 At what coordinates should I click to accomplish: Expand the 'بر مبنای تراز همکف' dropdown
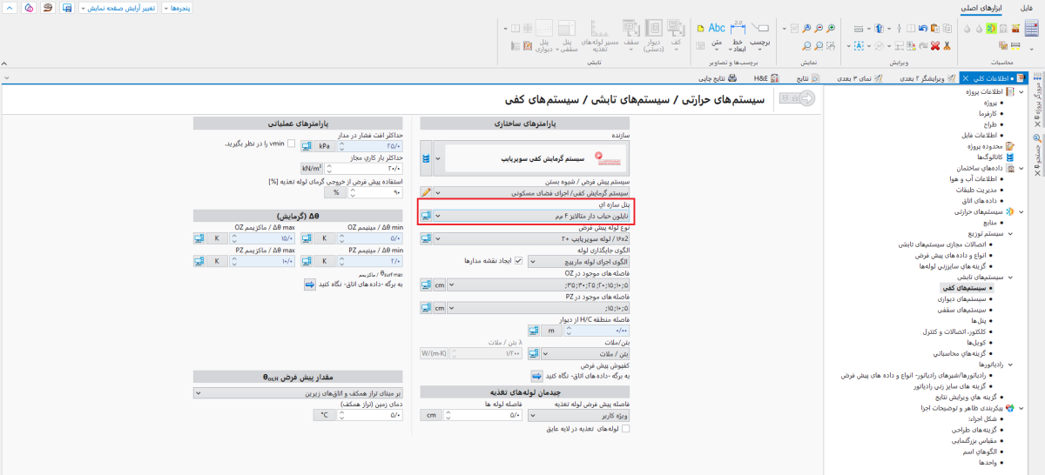tap(199, 393)
